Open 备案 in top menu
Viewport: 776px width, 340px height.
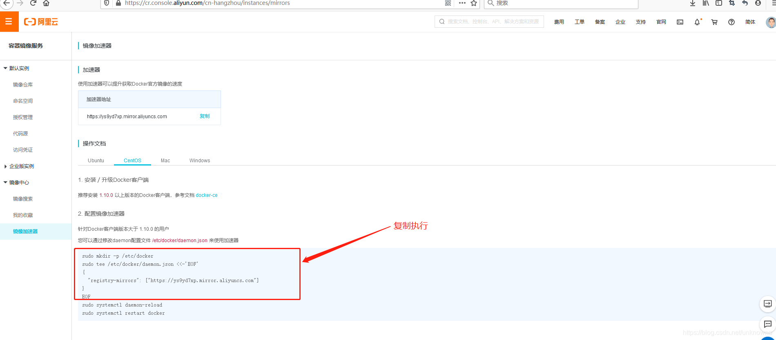pyautogui.click(x=600, y=22)
